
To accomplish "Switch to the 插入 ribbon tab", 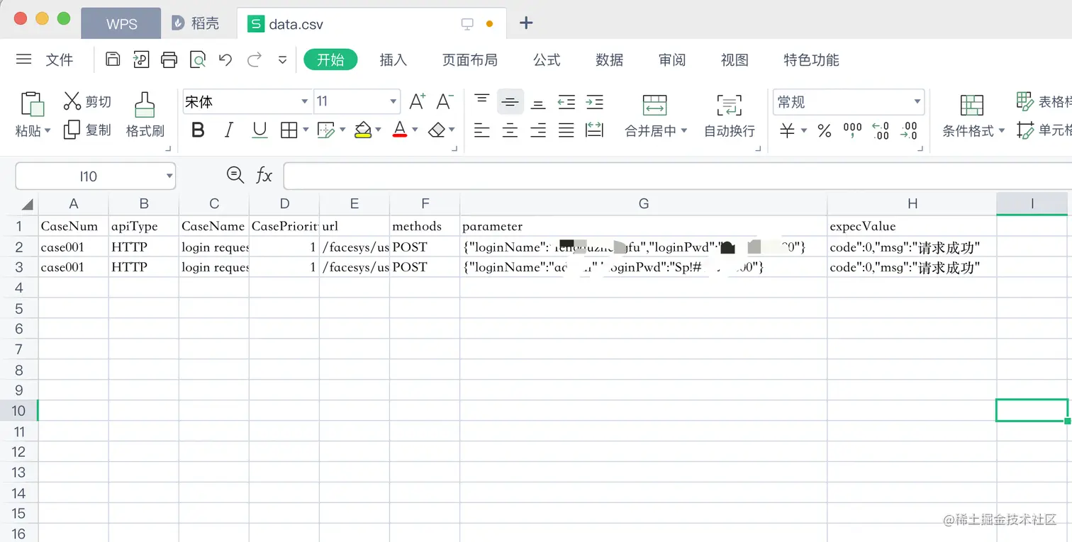I will coord(393,60).
